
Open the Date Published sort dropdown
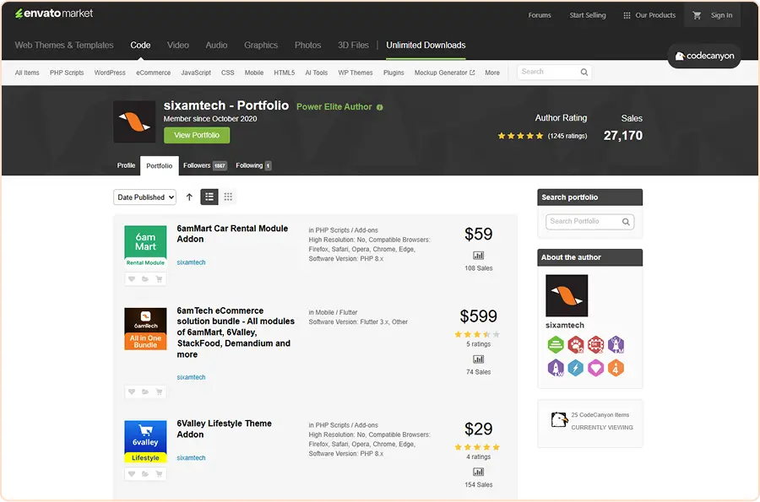pos(145,197)
